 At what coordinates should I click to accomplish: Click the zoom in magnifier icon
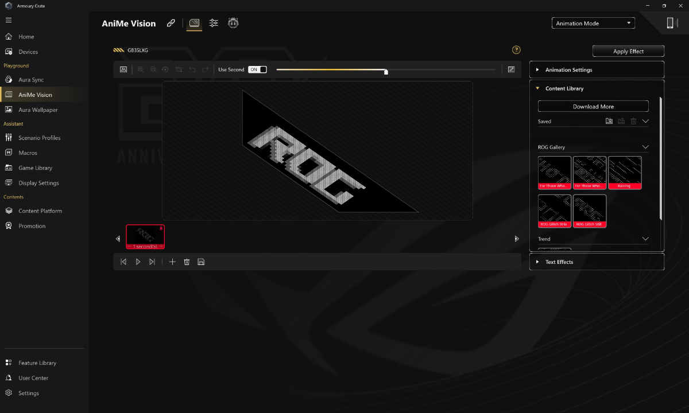pos(141,69)
